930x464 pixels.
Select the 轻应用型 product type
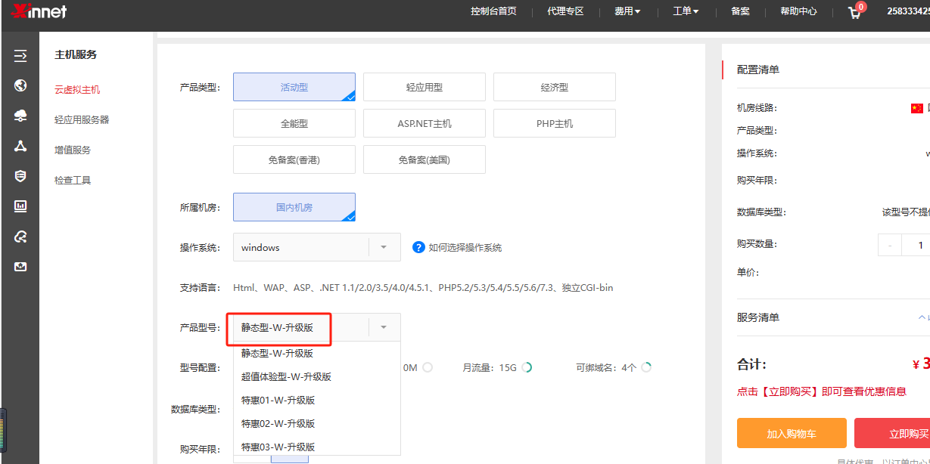(424, 87)
